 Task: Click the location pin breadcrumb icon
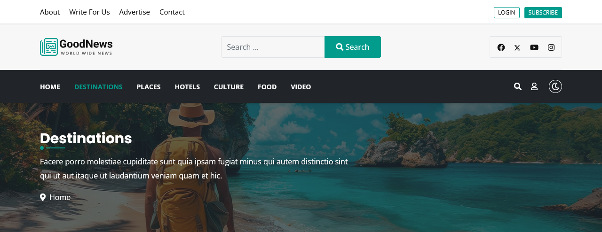(43, 197)
